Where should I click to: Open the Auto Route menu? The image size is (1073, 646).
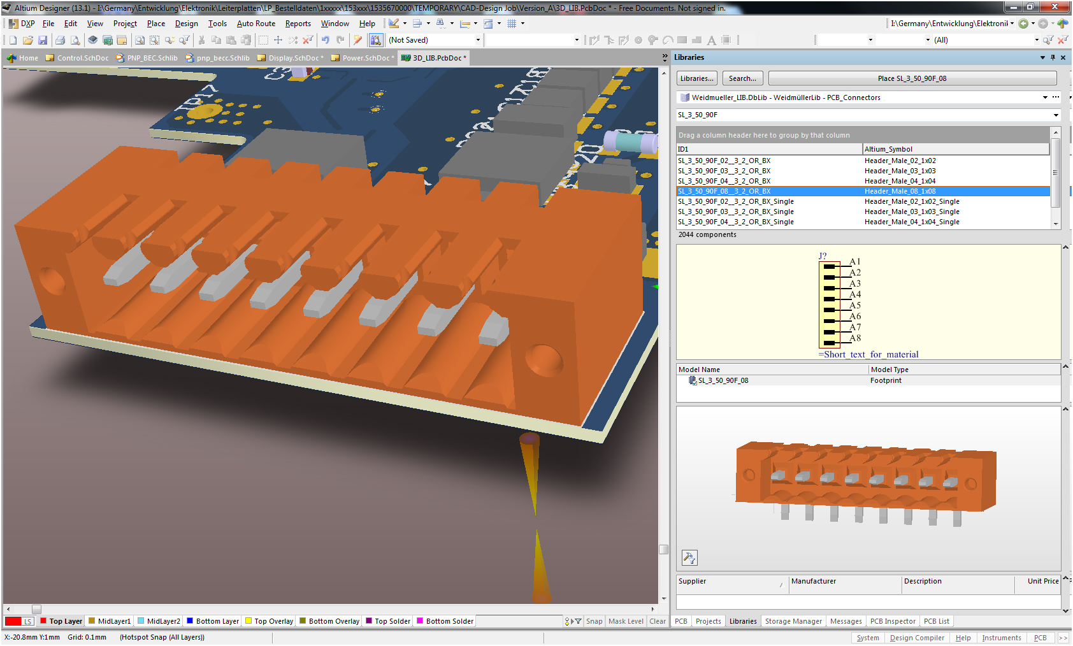point(256,24)
